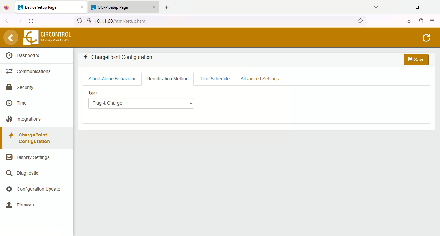This screenshot has width=440, height=236.
Task: Click the Time clock icon
Action: [9, 103]
